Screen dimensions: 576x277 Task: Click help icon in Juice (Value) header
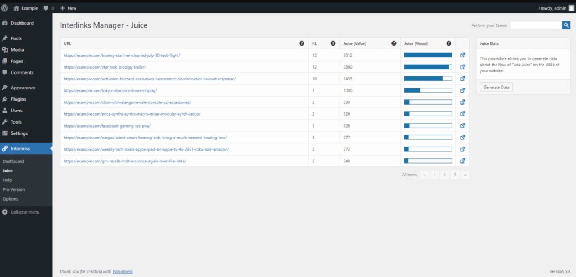pyautogui.click(x=394, y=43)
